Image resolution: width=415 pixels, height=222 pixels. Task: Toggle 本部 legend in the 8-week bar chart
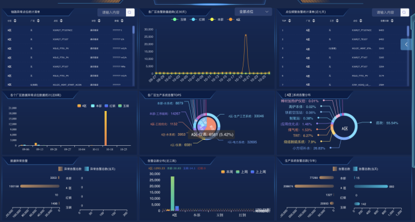97,106
